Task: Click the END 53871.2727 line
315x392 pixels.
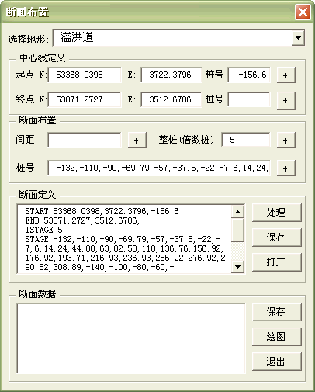Action: coord(82,220)
